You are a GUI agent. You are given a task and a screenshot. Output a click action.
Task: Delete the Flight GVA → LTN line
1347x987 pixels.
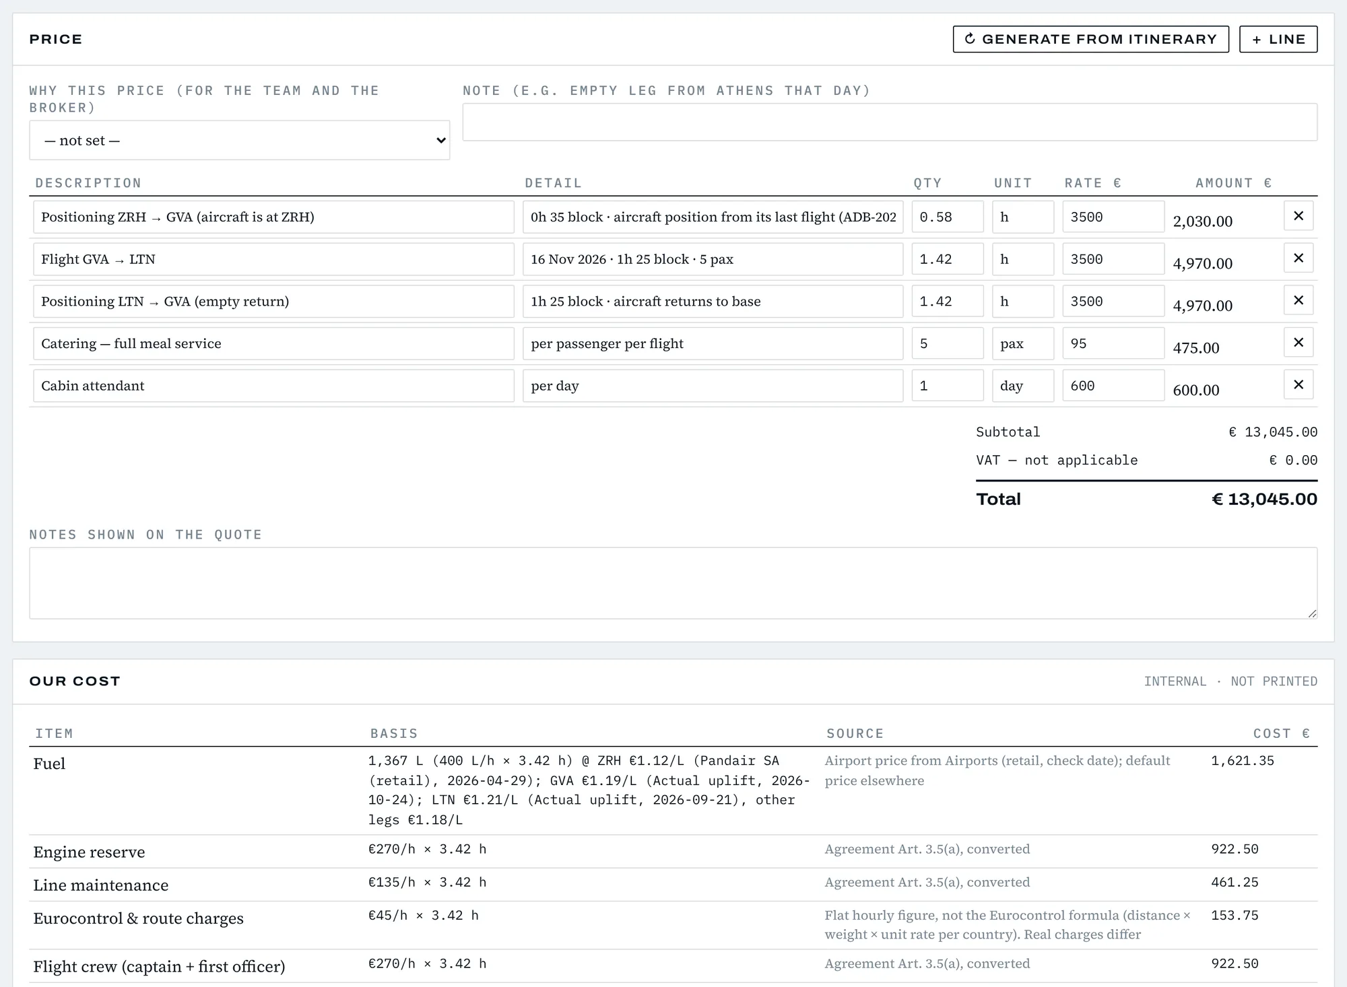tap(1299, 259)
